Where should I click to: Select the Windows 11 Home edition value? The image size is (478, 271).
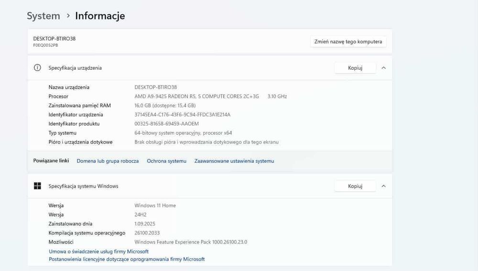(155, 206)
